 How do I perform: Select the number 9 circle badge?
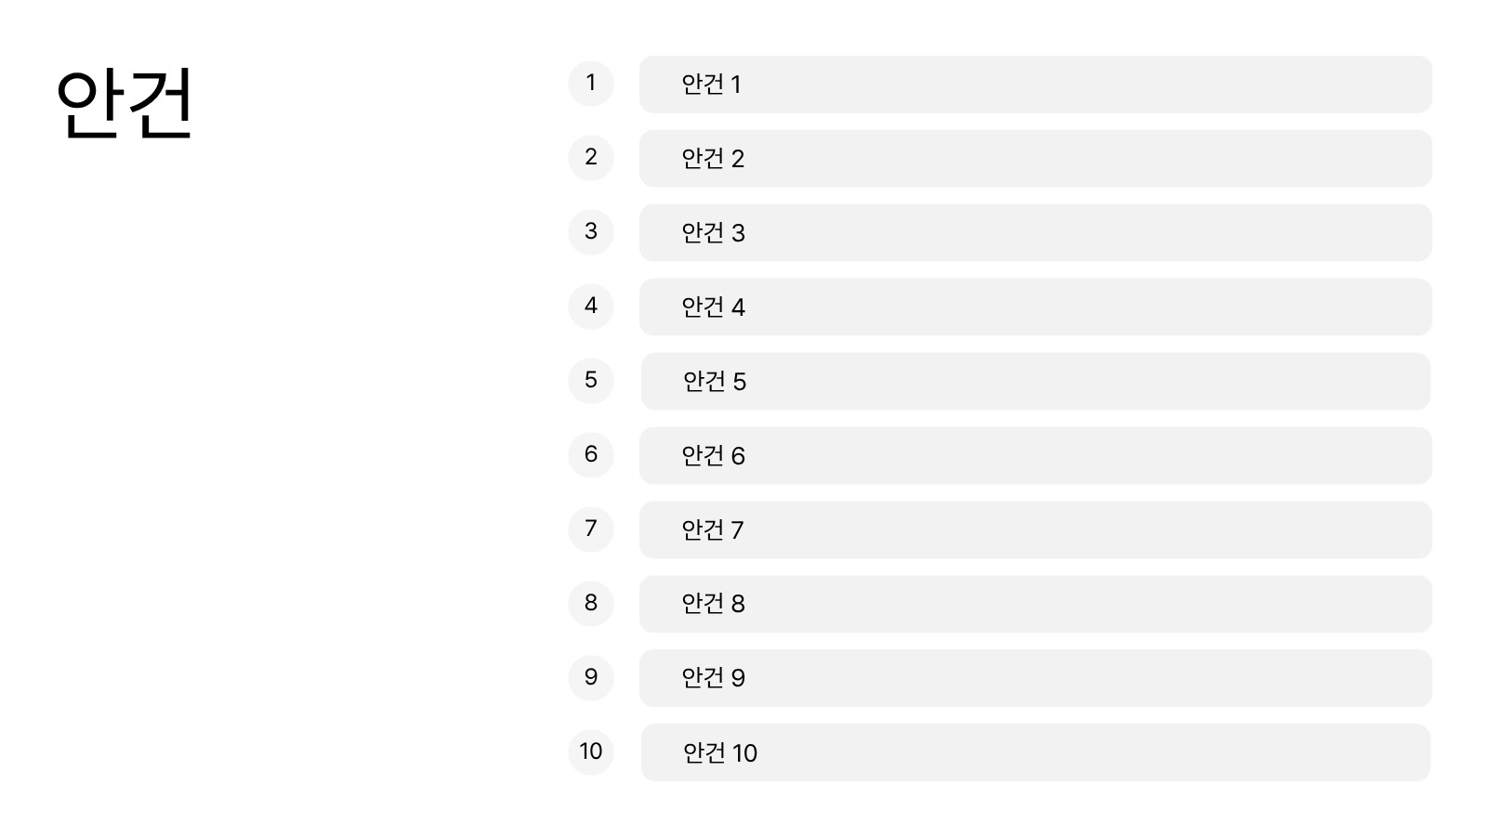[x=591, y=678]
